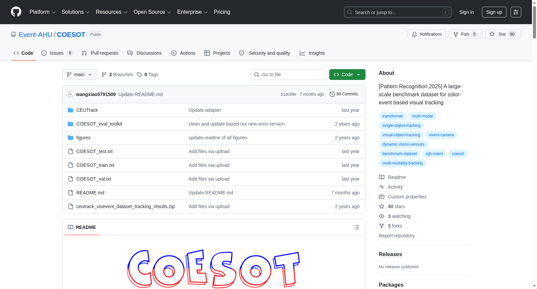Click the CEUTrack folder icon
This screenshot has height=289, width=537.
pos(70,110)
